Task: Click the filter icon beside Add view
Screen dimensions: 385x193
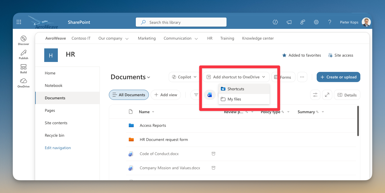Action: (196, 95)
